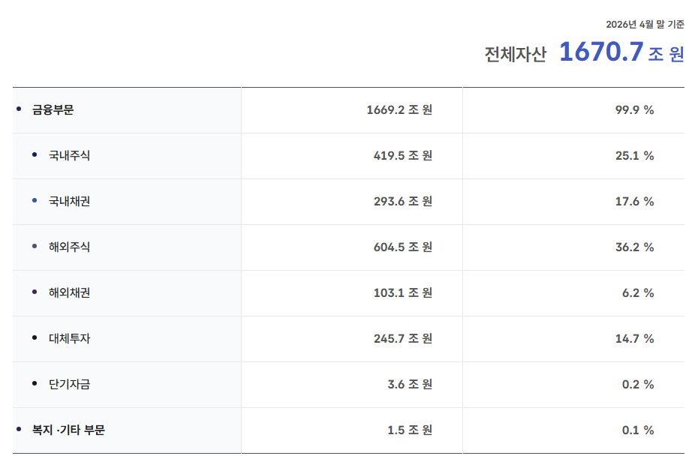Select the 금융부문 row label

(x=53, y=109)
